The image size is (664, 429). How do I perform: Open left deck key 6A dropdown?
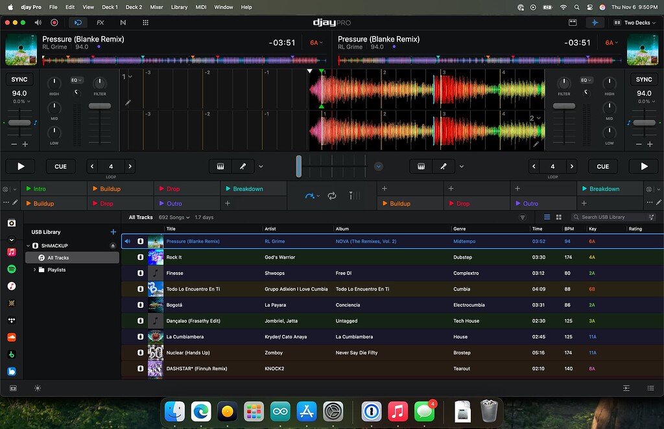point(316,43)
